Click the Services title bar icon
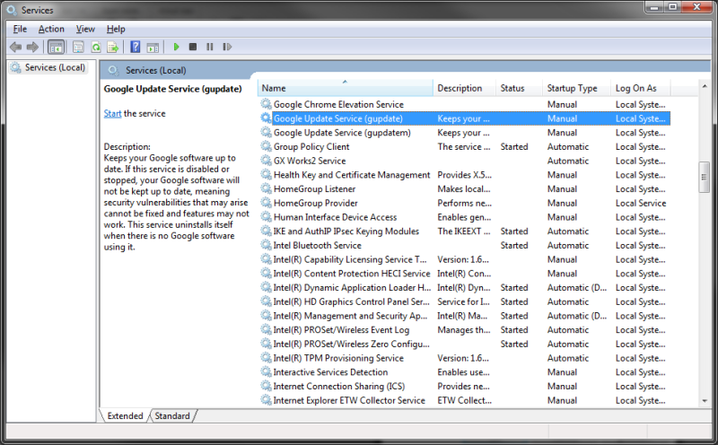 [12, 10]
